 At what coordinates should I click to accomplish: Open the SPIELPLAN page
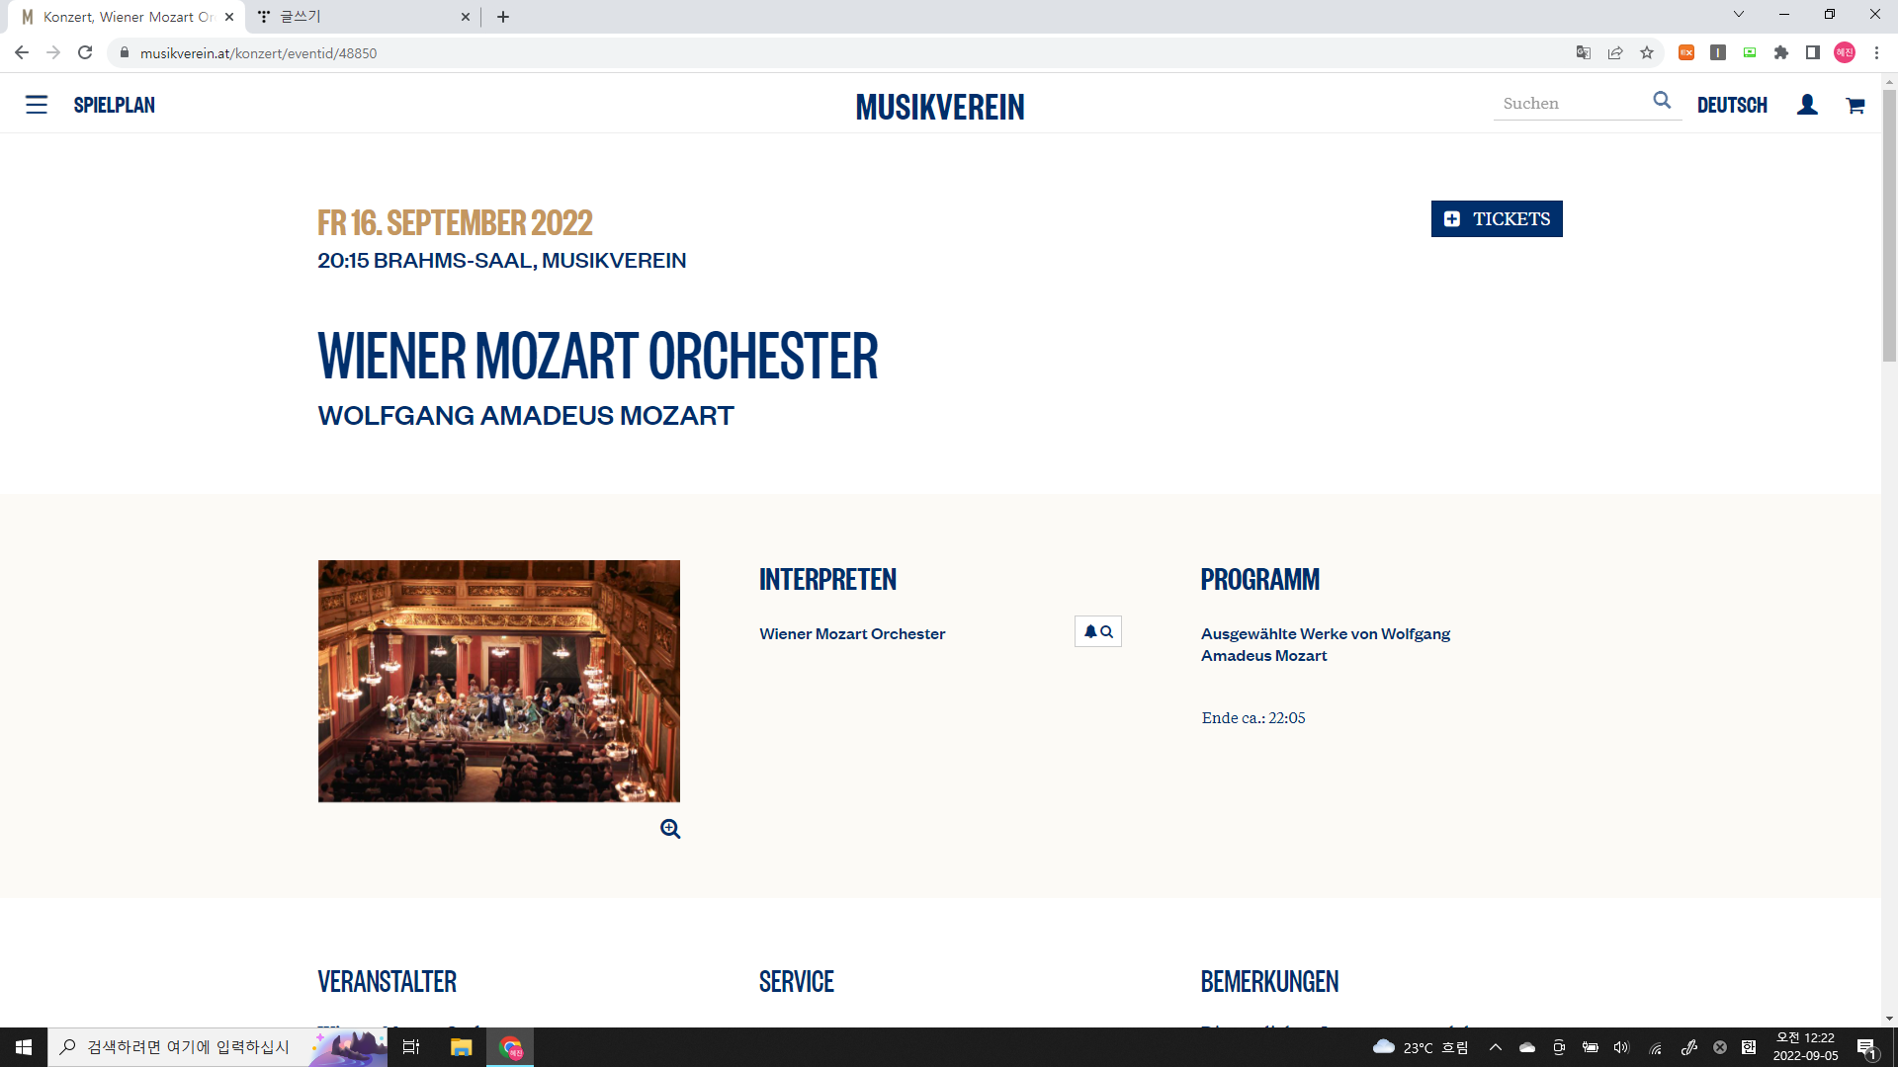point(115,105)
